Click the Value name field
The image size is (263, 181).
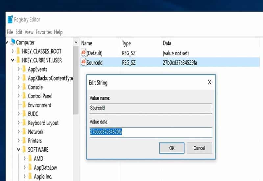tap(151, 109)
